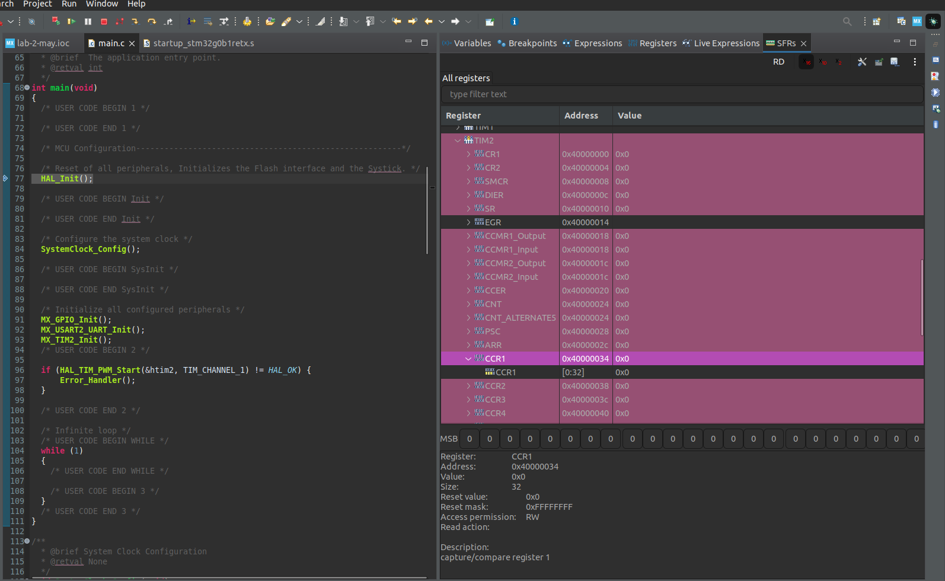
Task: Switch to hexadecimal (X16) number format
Action: click(806, 62)
